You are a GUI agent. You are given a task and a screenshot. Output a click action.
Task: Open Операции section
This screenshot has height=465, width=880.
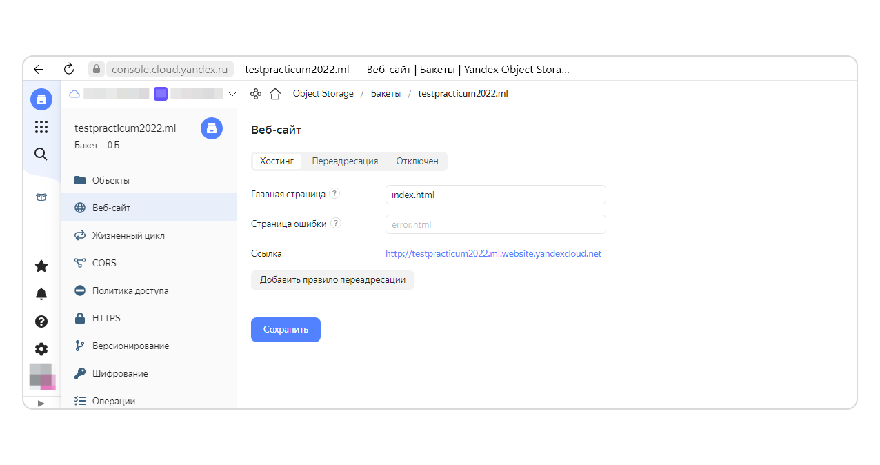(149, 400)
